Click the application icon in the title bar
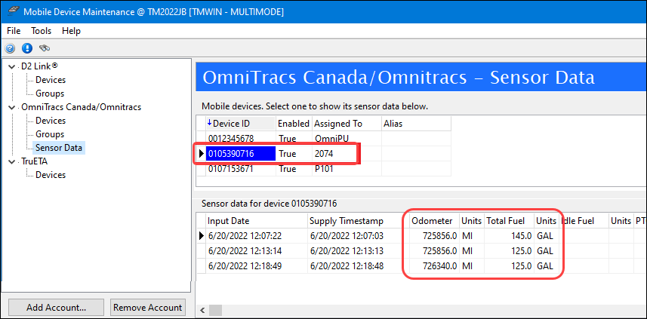 12,11
